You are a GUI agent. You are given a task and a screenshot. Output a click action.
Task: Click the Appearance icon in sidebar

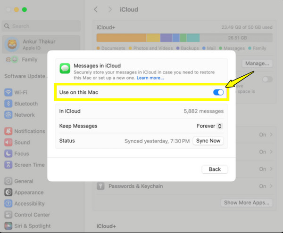8,193
